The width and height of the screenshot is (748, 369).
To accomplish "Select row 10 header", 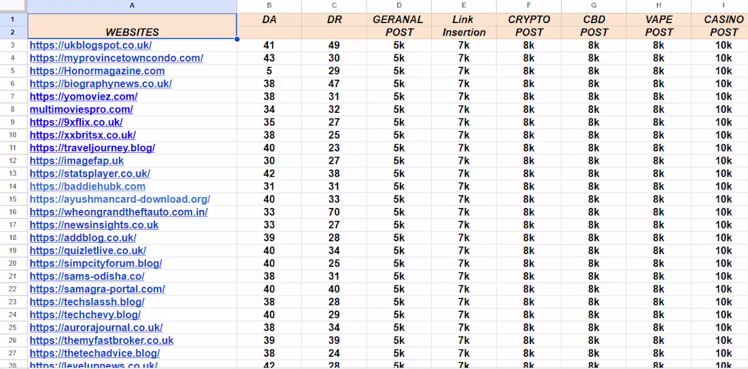I will click(x=14, y=135).
